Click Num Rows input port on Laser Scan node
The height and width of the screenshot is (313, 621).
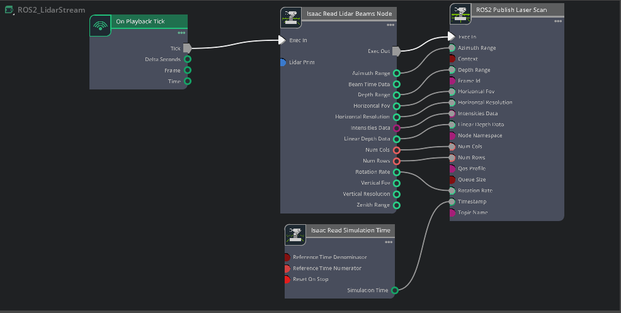point(452,157)
